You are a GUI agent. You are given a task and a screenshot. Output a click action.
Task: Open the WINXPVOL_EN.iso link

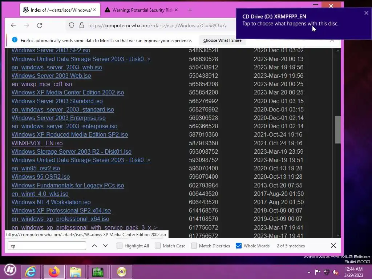pyautogui.click(x=37, y=143)
